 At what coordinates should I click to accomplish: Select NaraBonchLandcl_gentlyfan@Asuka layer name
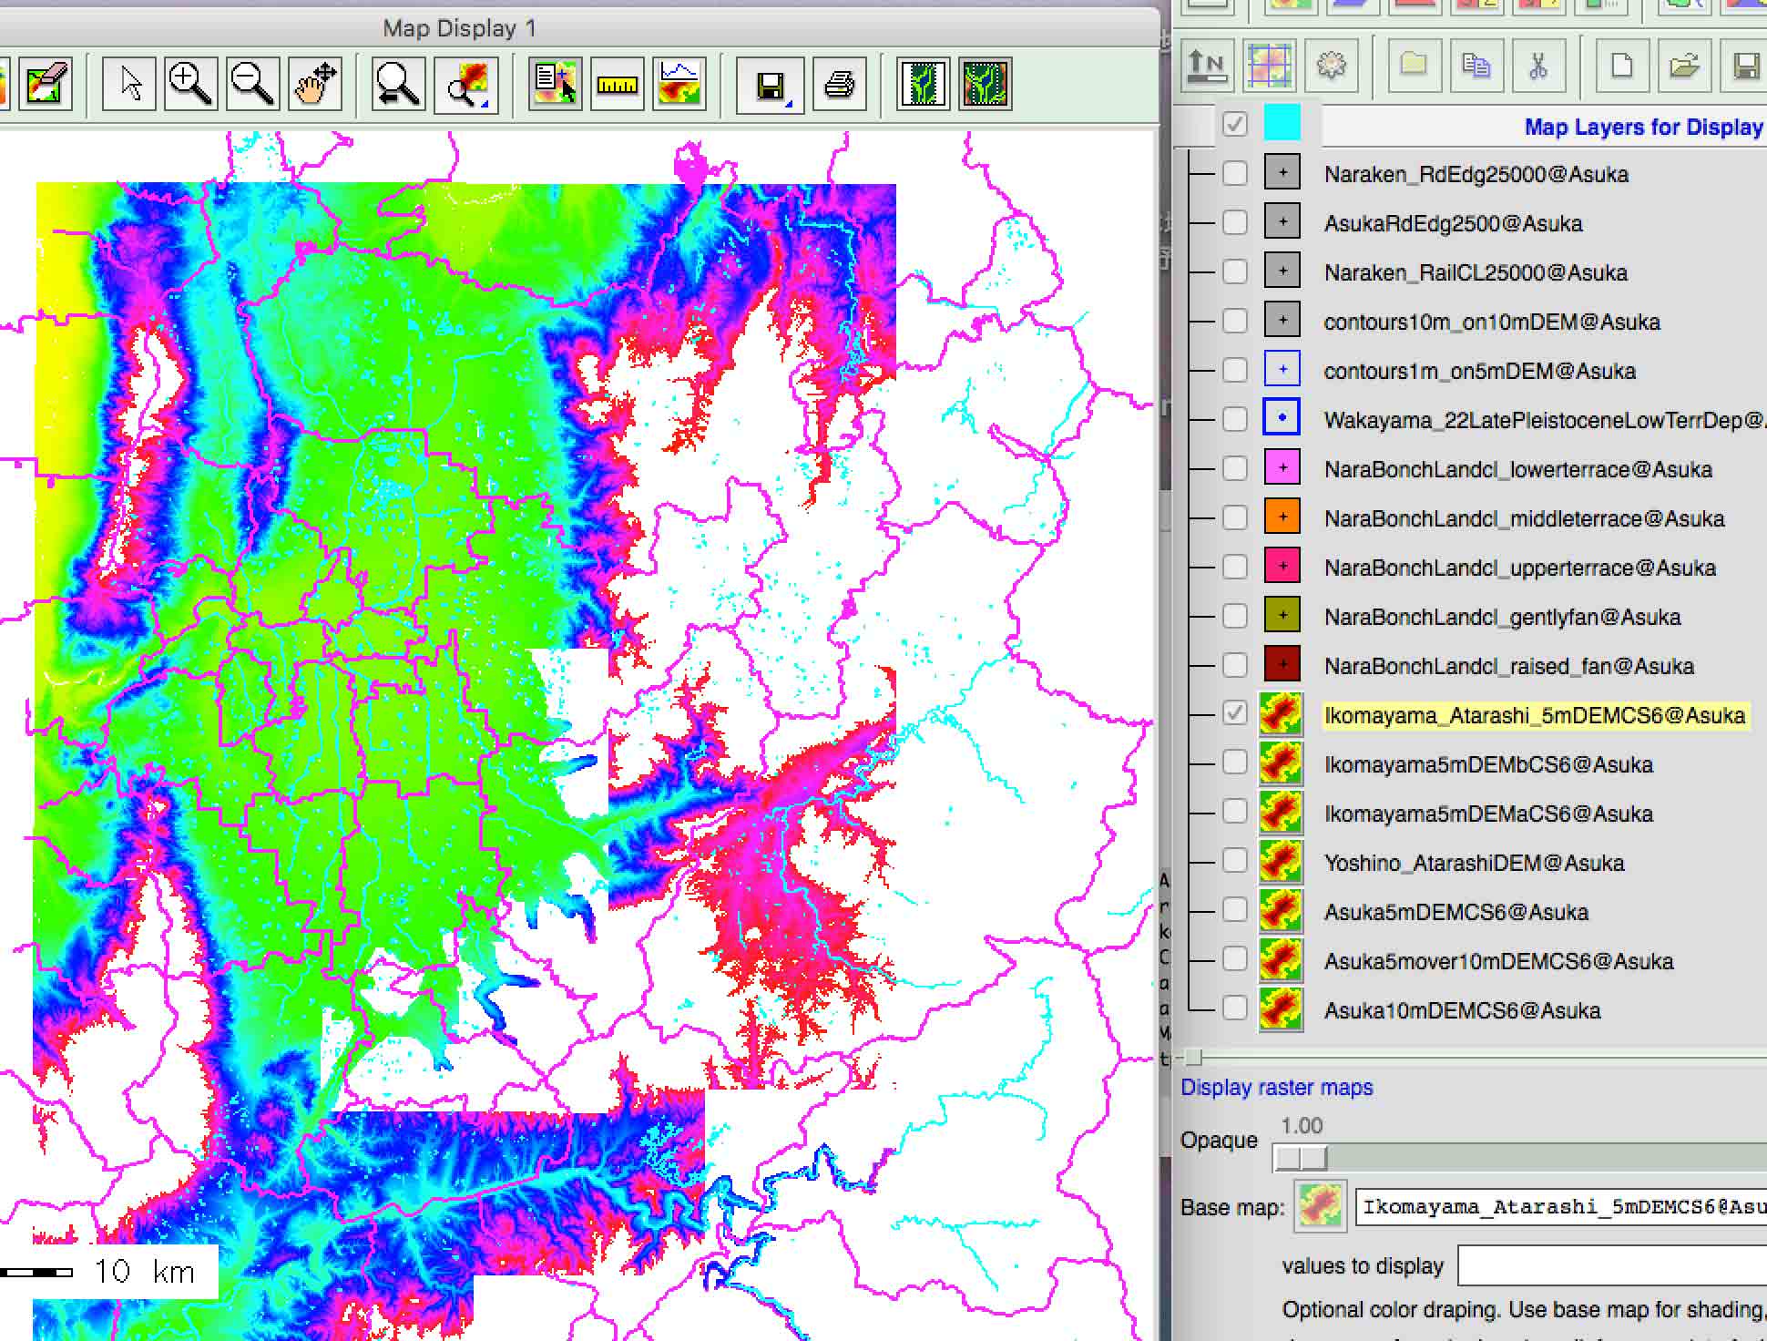1502,617
